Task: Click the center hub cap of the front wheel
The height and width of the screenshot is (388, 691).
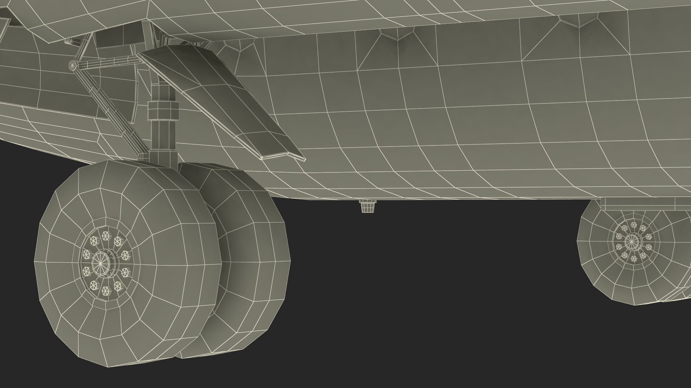Action: [x=100, y=264]
